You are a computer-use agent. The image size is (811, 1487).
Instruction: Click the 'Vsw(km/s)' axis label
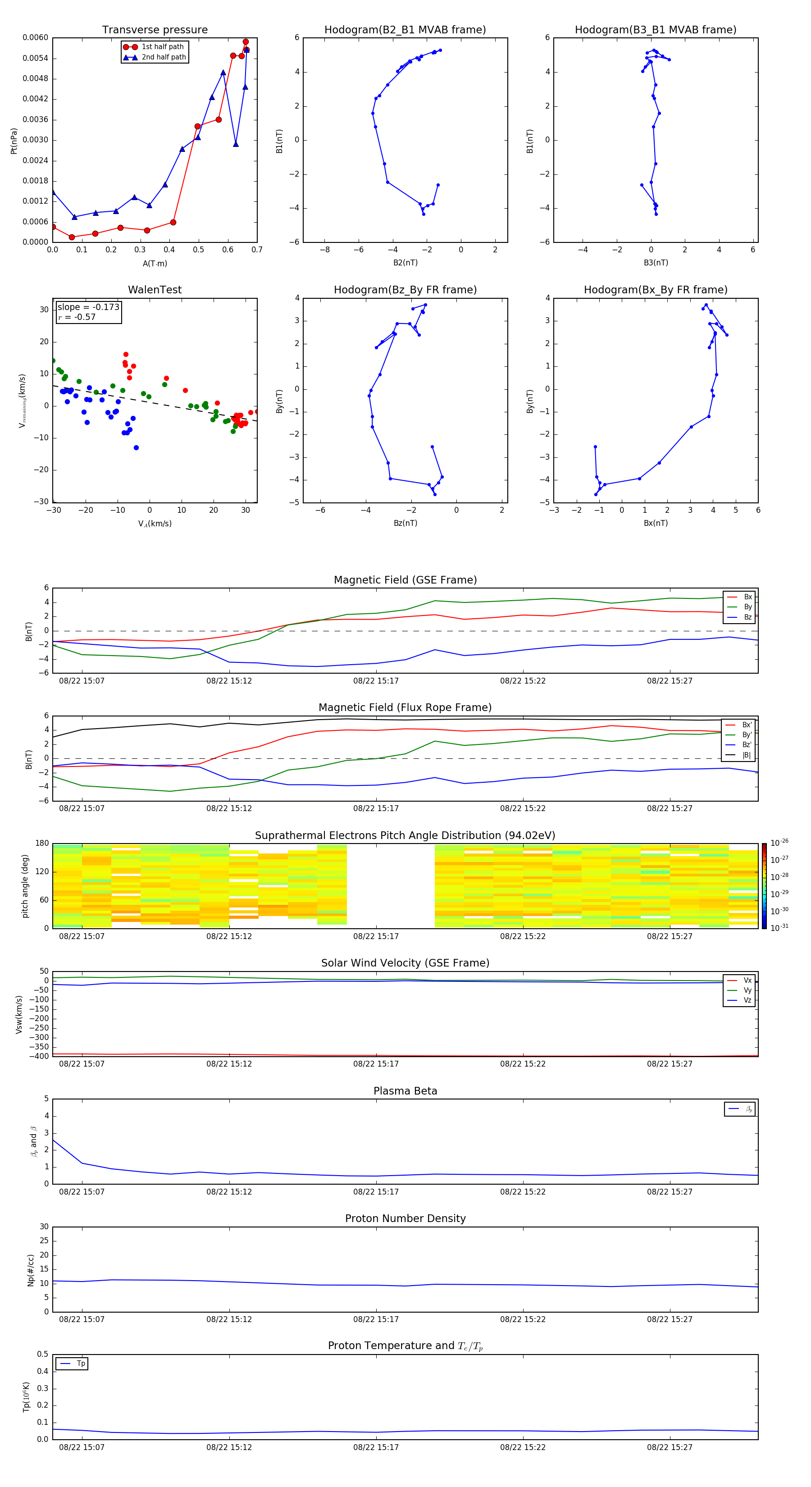click(19, 1014)
